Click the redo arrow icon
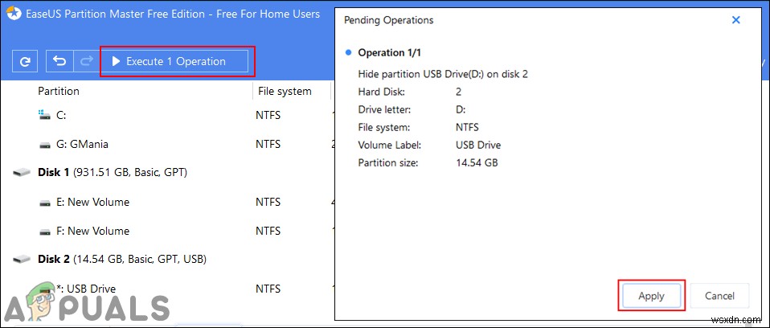The image size is (770, 328). 84,61
